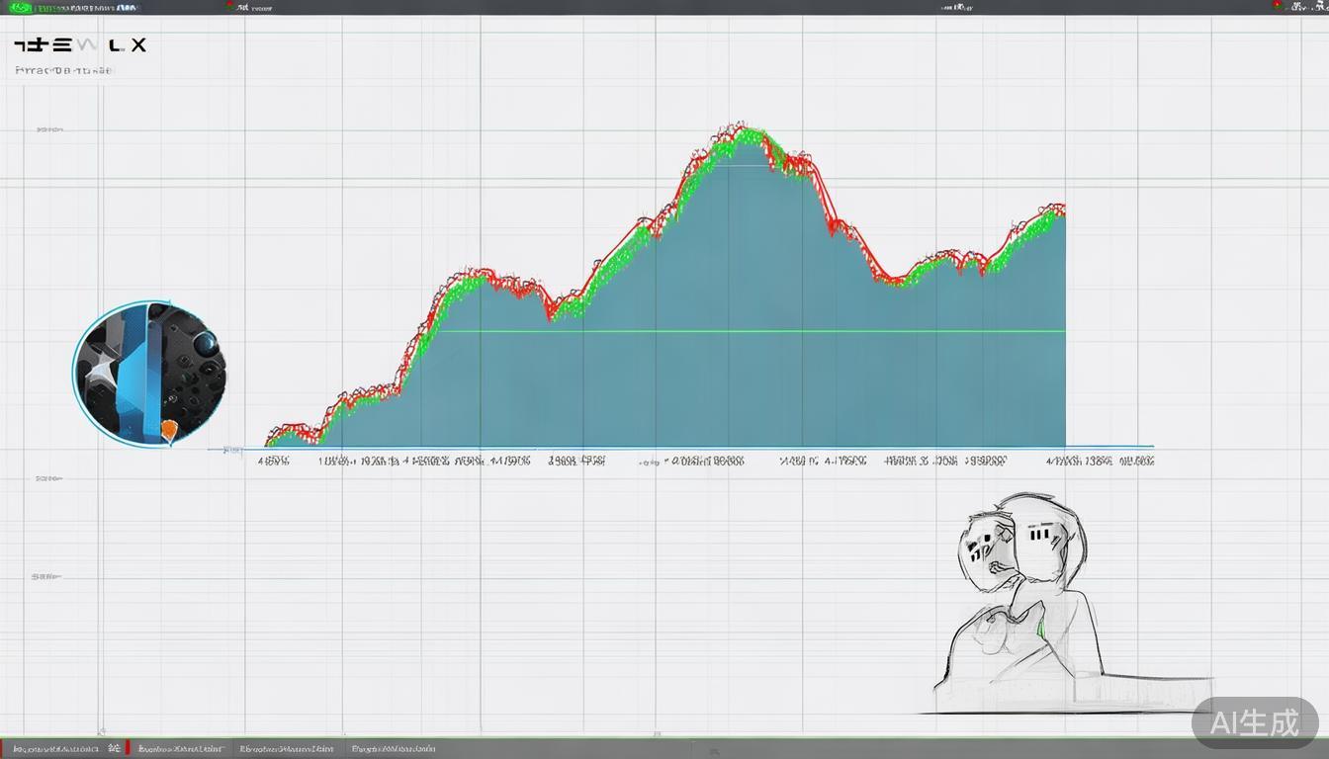Image resolution: width=1329 pixels, height=759 pixels.
Task: Click the red icon in top bar near left
Action: click(230, 6)
